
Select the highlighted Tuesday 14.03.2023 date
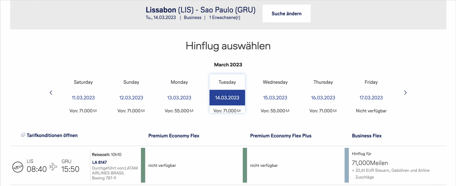pos(227,98)
